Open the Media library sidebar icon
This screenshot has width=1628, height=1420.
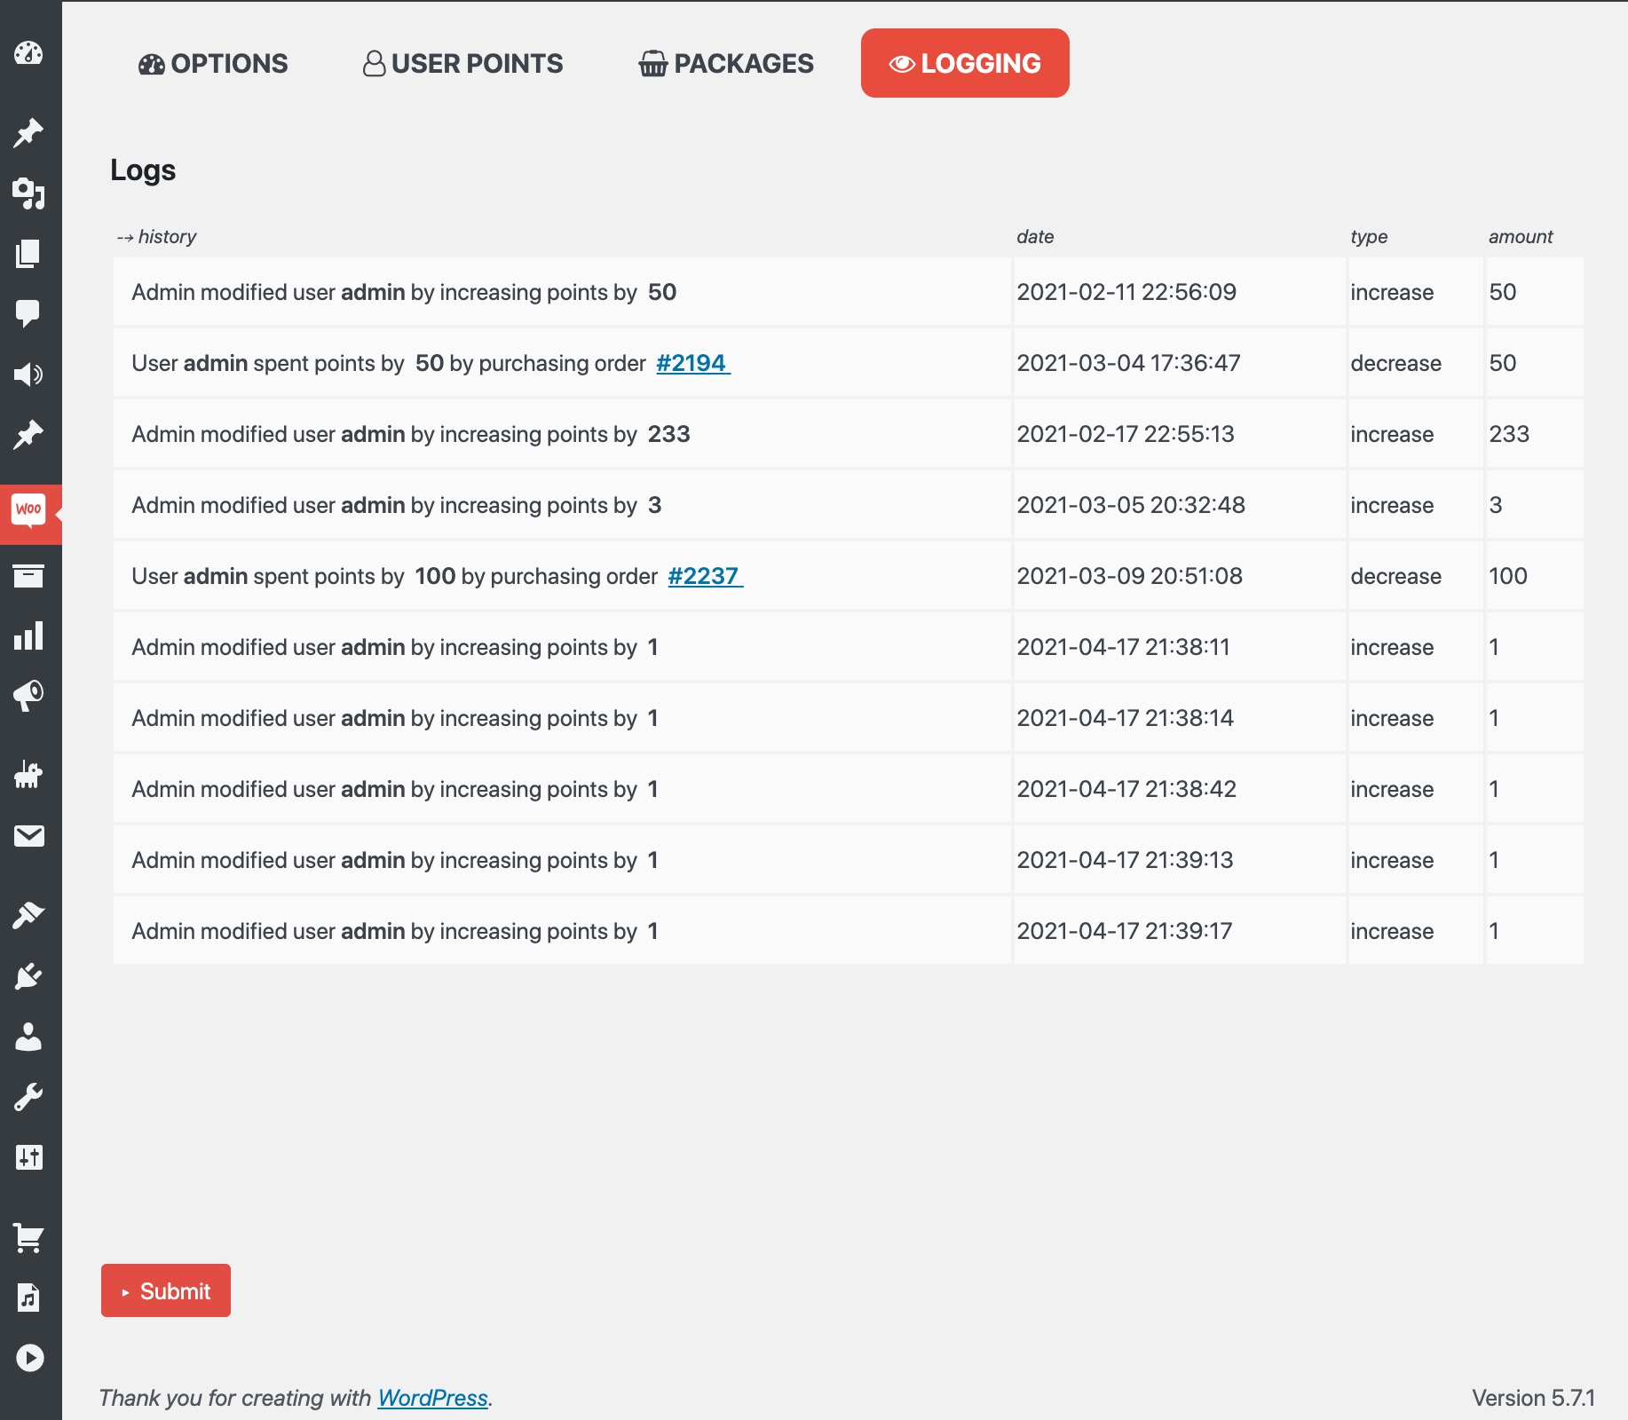(28, 193)
